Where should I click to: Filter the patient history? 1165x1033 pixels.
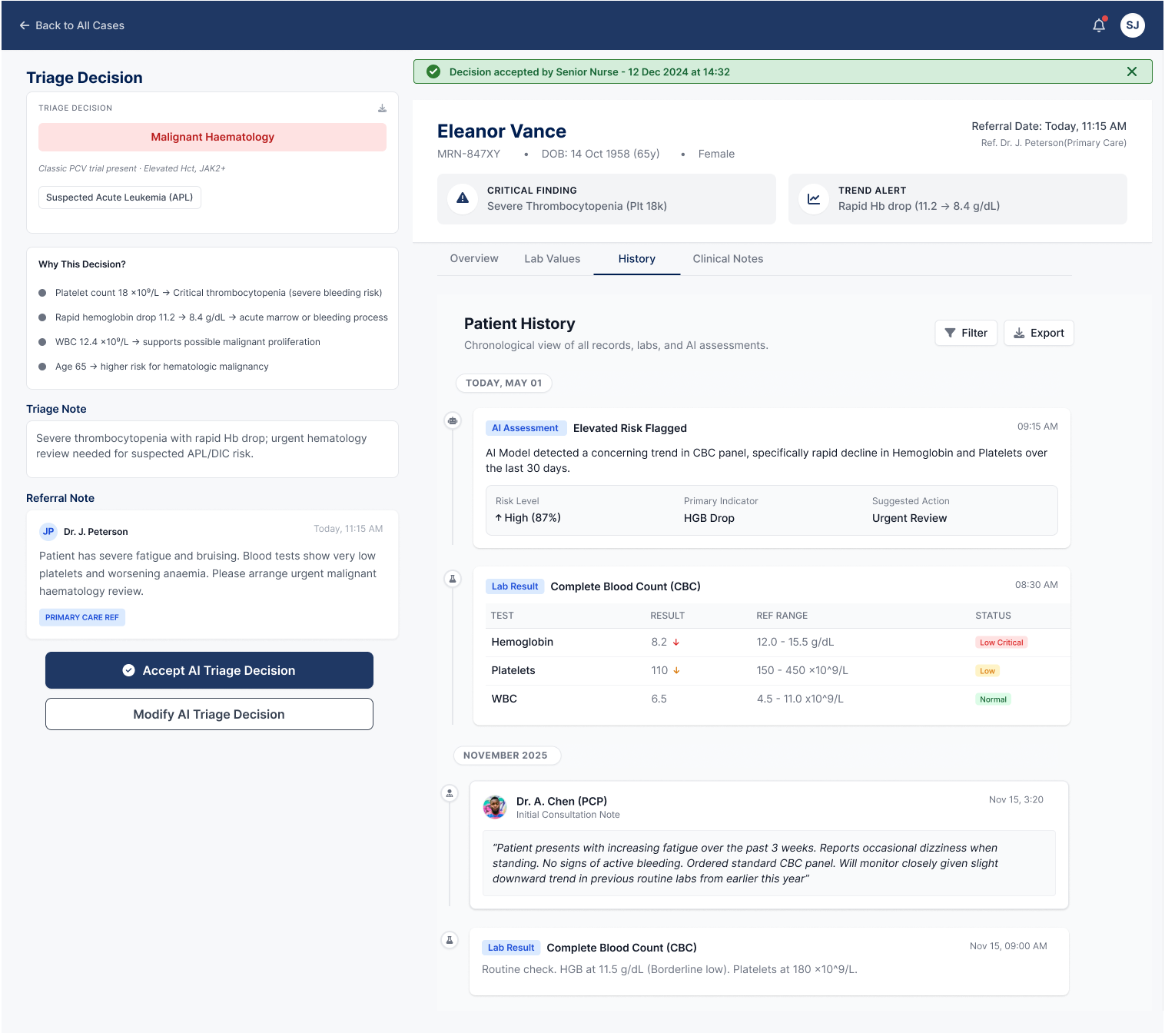(966, 333)
